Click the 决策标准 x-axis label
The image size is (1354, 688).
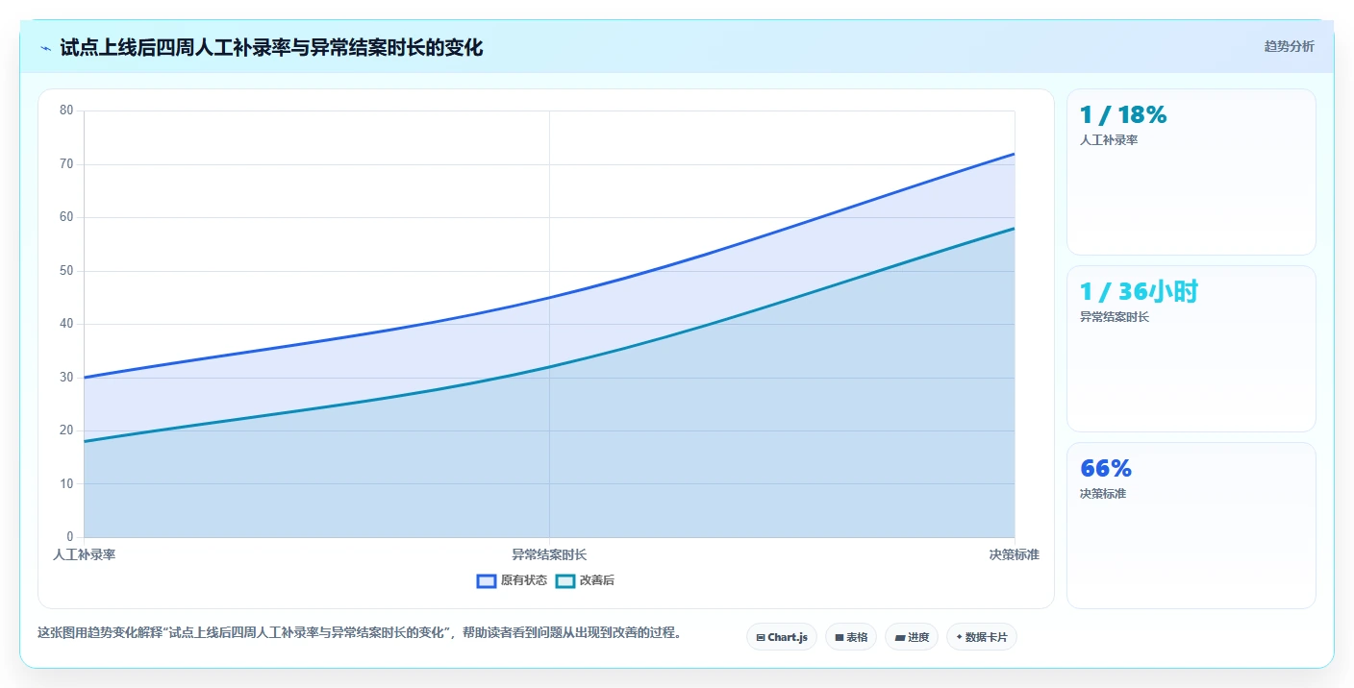click(x=1014, y=554)
